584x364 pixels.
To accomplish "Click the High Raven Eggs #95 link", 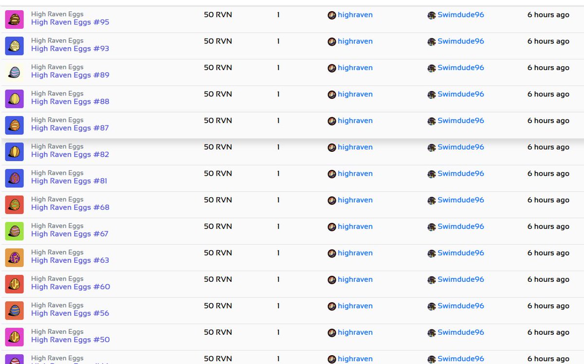I will pos(70,22).
